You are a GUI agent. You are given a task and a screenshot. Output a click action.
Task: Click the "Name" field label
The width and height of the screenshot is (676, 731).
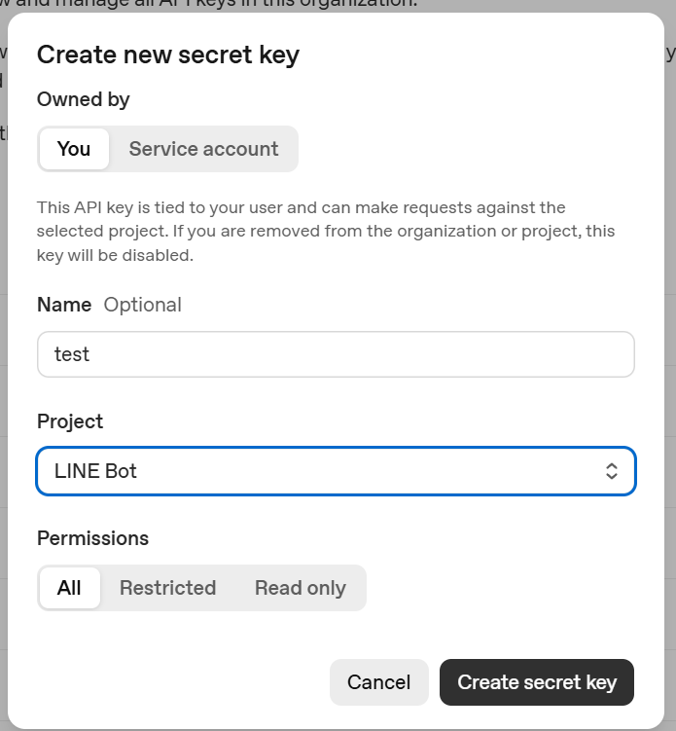click(x=64, y=305)
